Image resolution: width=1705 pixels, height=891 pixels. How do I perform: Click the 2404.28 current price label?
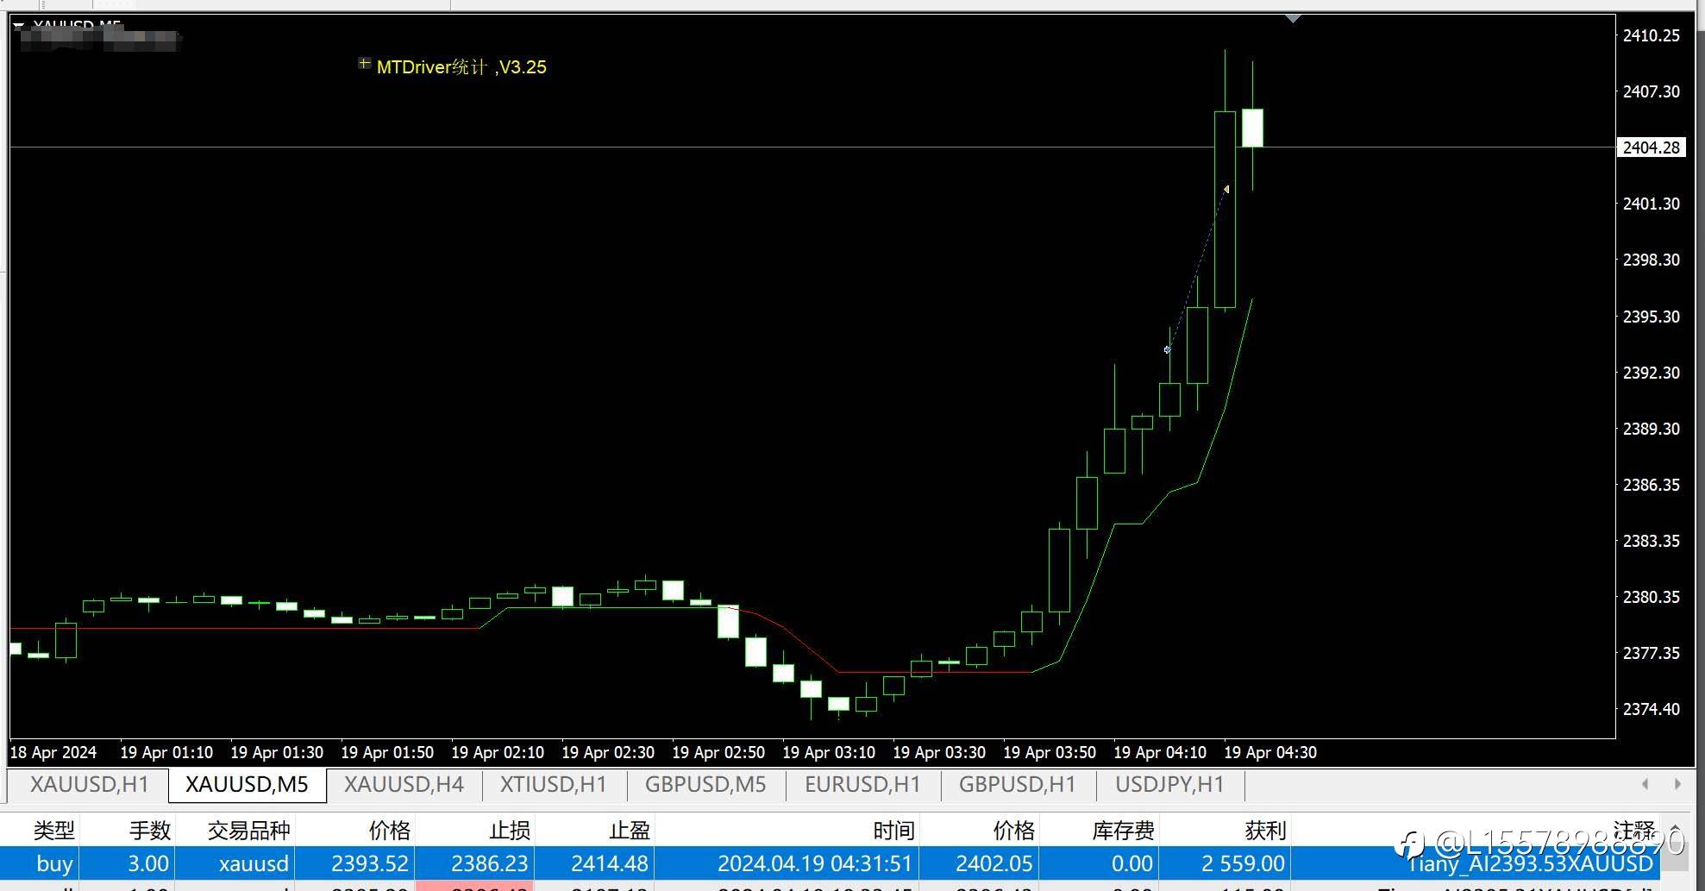pos(1651,147)
